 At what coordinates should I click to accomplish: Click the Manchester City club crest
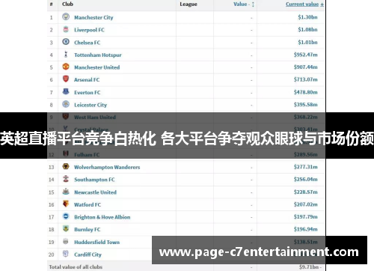point(66,16)
